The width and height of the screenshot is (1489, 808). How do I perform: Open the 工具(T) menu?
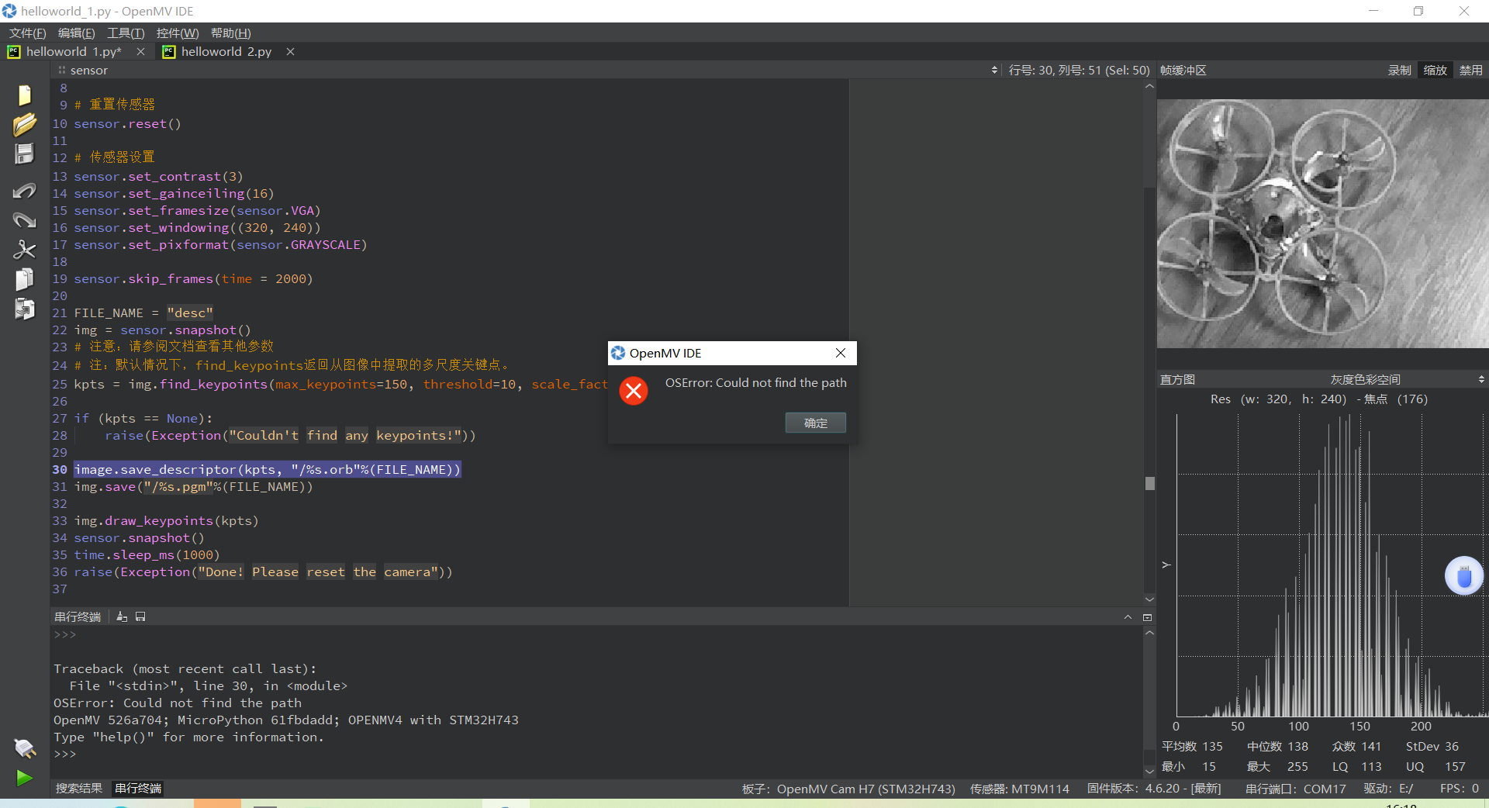point(126,33)
